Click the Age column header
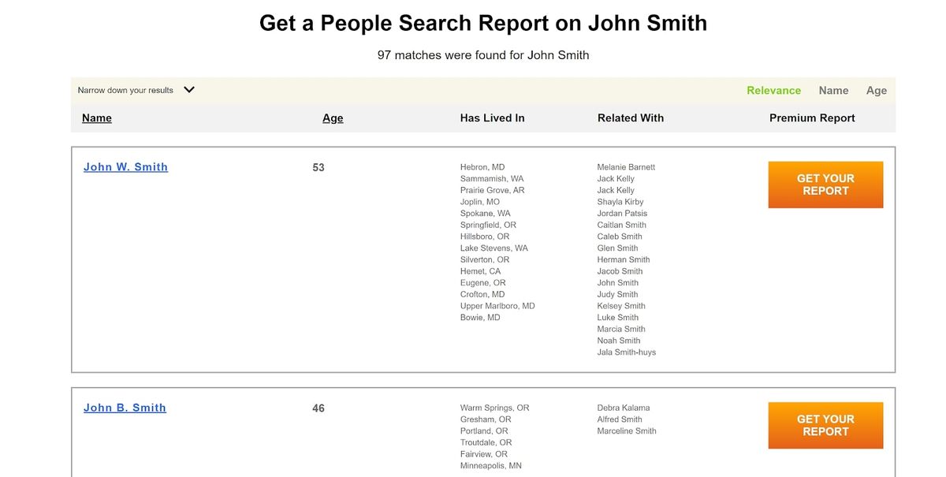Image resolution: width=946 pixels, height=477 pixels. [x=333, y=117]
